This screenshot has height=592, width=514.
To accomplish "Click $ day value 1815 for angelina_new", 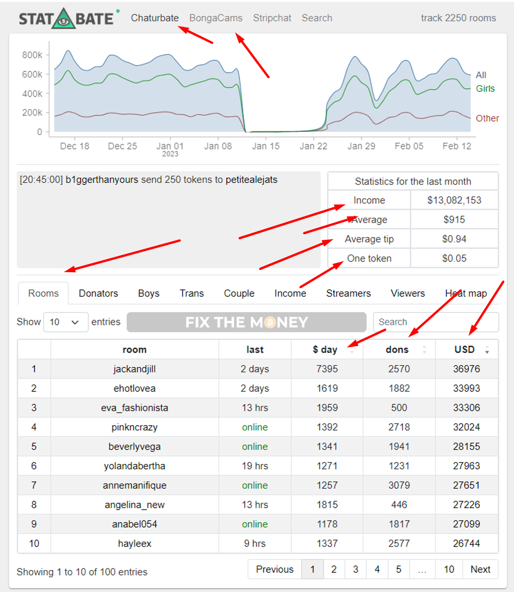I will [327, 505].
